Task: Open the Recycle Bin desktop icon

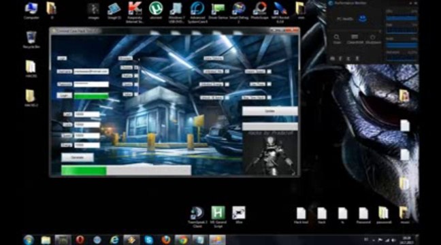Action: (x=31, y=40)
